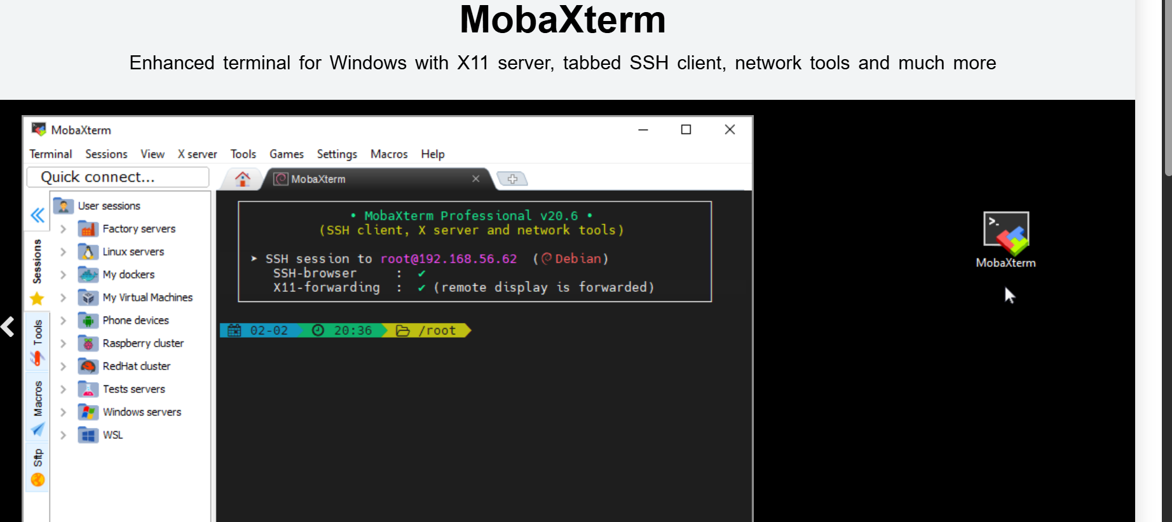
Task: Click the MobaXterm page heading
Action: coord(562,20)
